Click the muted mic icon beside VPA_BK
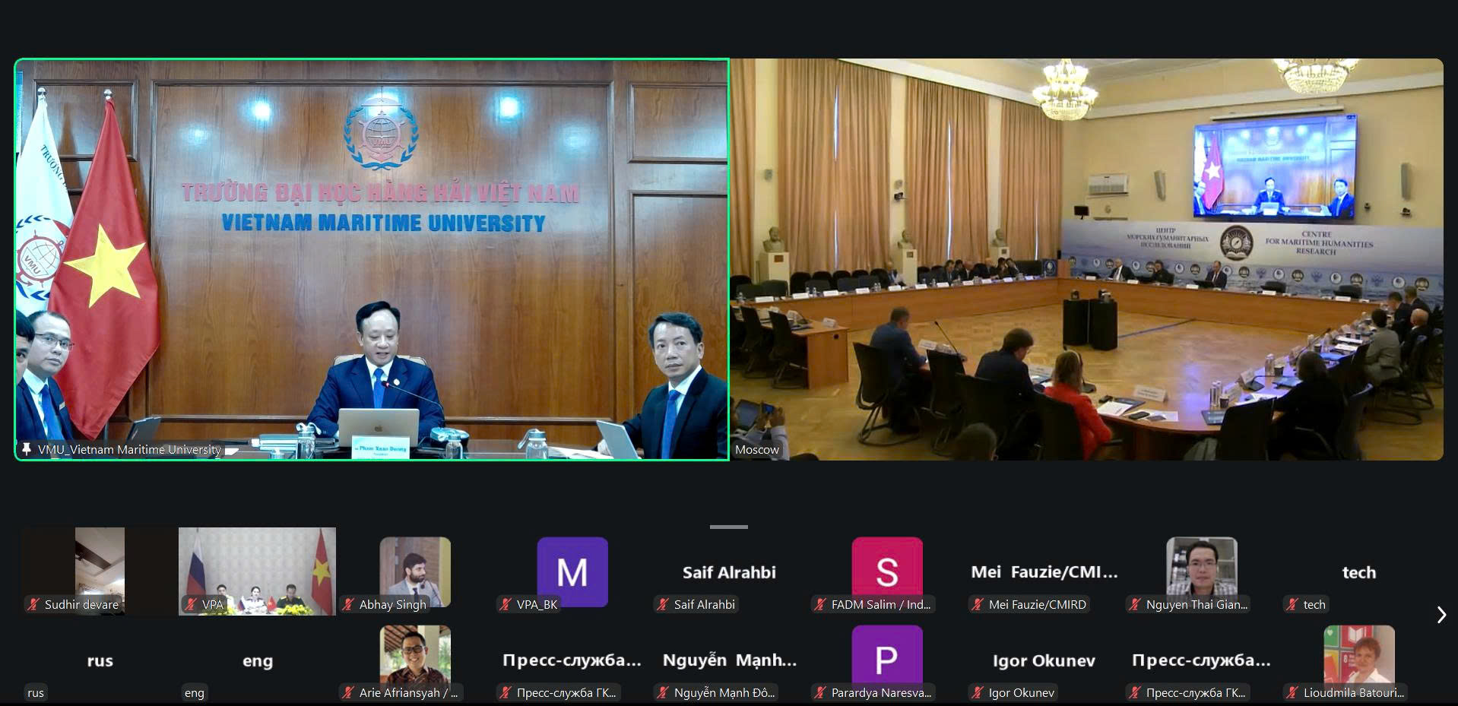 point(506,605)
